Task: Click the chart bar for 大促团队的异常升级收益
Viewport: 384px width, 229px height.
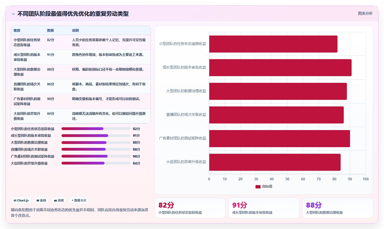Action: tap(275, 162)
